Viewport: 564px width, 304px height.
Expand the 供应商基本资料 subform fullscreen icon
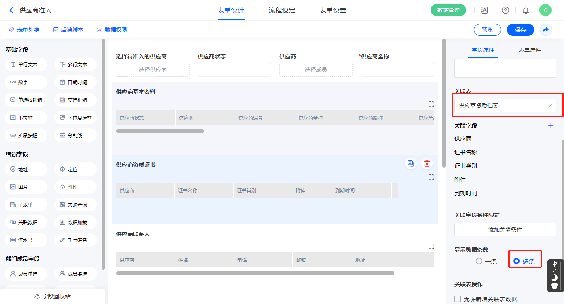point(431,104)
